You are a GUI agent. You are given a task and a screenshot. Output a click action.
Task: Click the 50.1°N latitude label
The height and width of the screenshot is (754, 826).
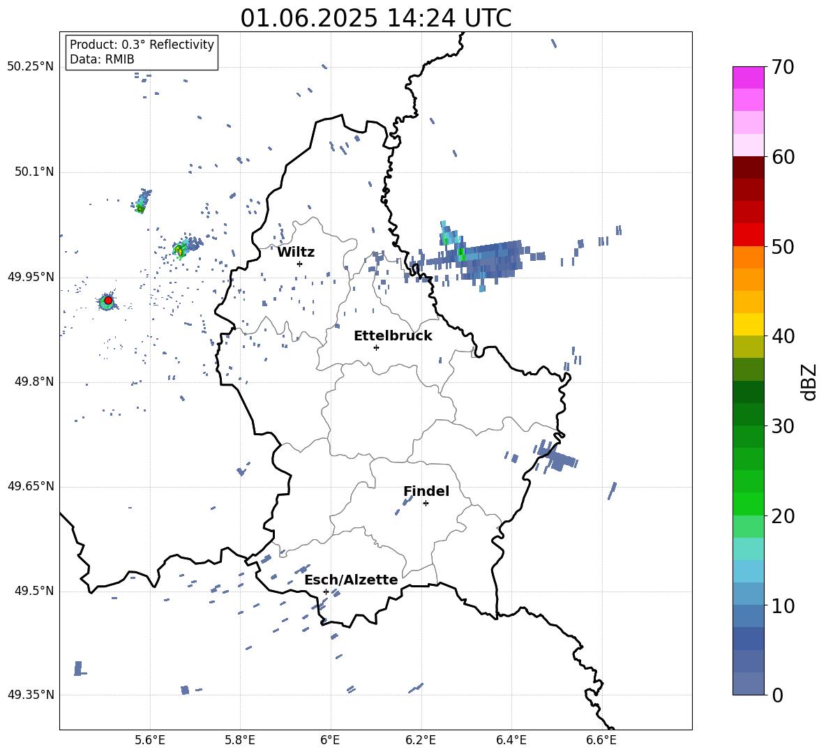34,172
